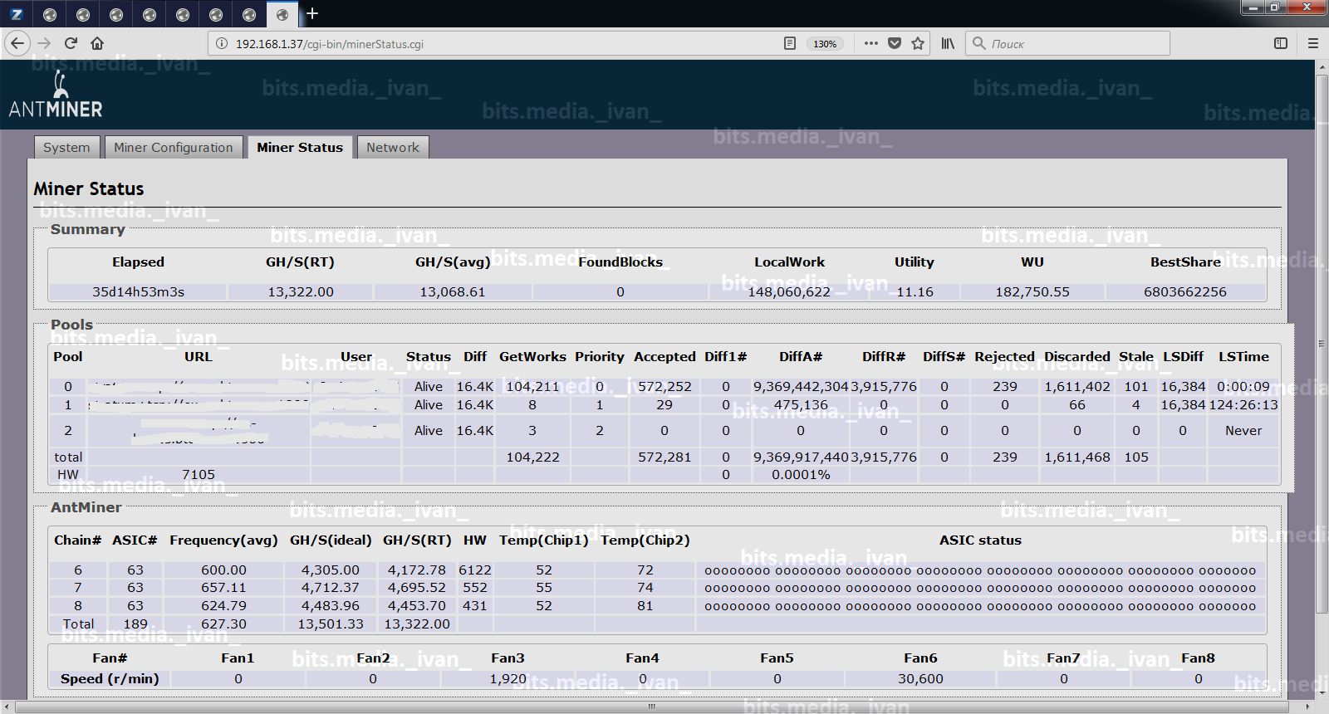Select Fan6 speed value 30,600
The image size is (1329, 714).
pos(920,679)
